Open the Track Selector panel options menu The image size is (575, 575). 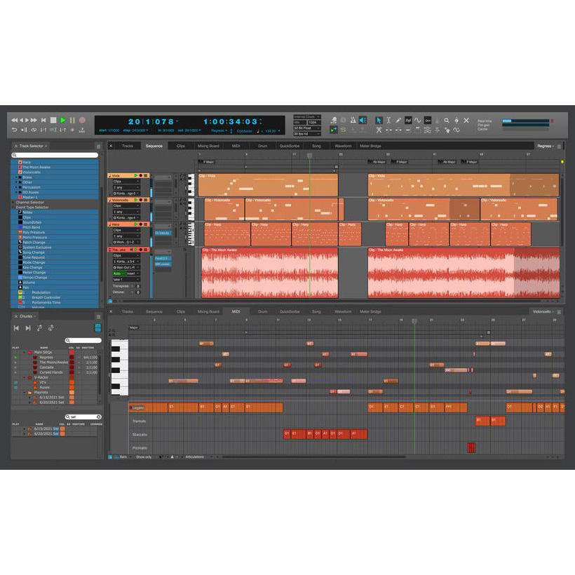(x=98, y=147)
